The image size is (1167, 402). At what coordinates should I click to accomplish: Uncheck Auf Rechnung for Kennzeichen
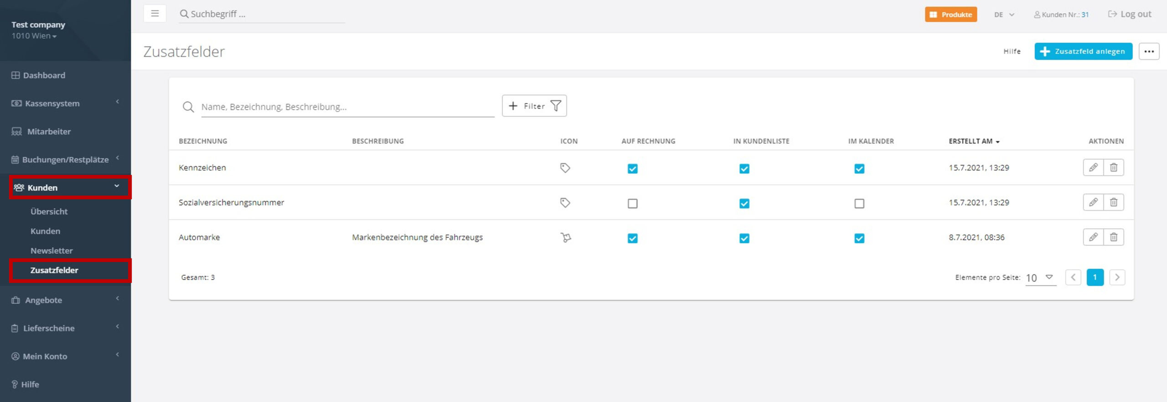(632, 169)
